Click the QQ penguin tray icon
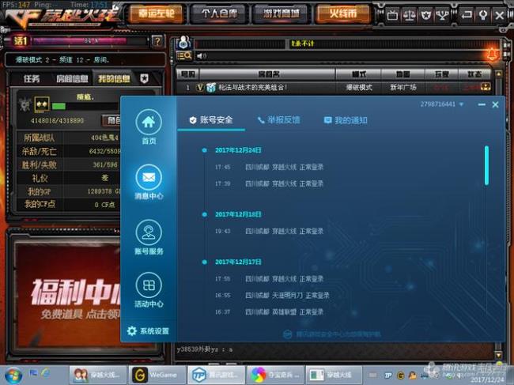This screenshot has height=385, width=514. [412, 376]
